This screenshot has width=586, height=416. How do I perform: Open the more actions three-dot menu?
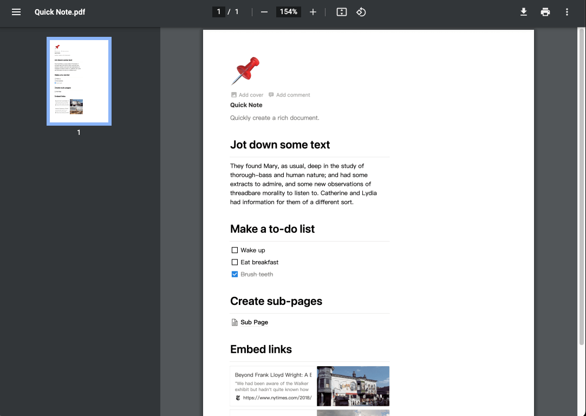pos(567,12)
